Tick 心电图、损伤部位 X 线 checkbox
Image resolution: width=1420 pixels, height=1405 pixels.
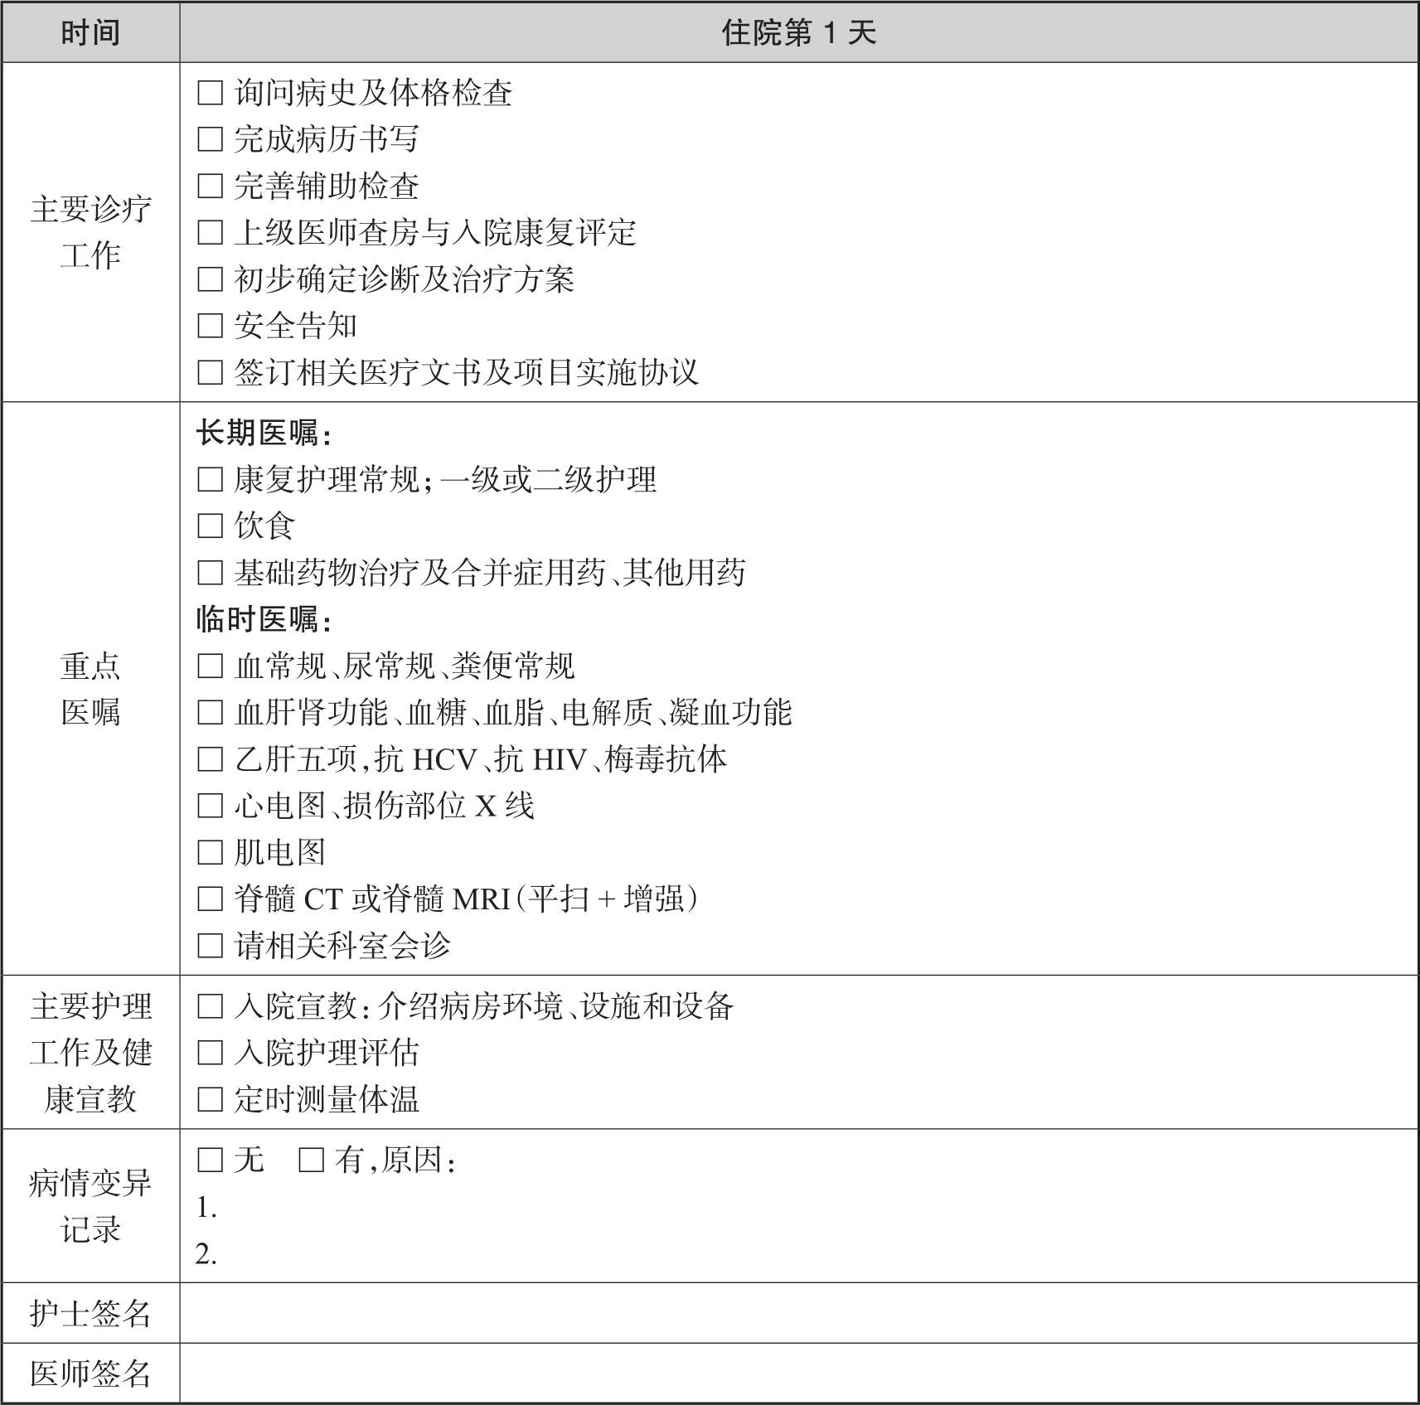point(211,805)
